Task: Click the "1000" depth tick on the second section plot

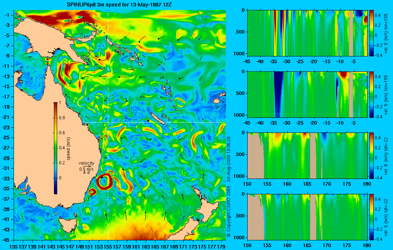Action: pyautogui.click(x=239, y=115)
